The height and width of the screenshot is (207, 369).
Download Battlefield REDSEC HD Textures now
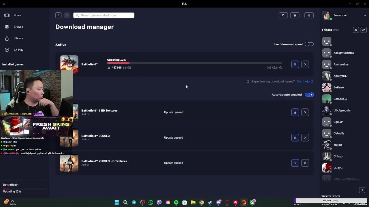(295, 163)
